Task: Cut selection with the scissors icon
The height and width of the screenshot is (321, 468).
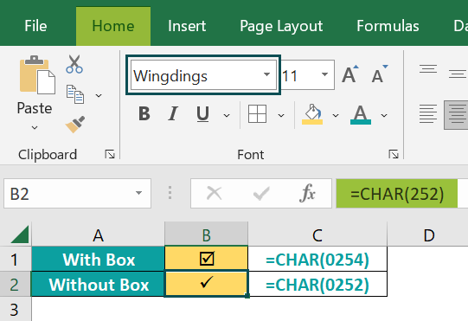Action: coord(74,64)
